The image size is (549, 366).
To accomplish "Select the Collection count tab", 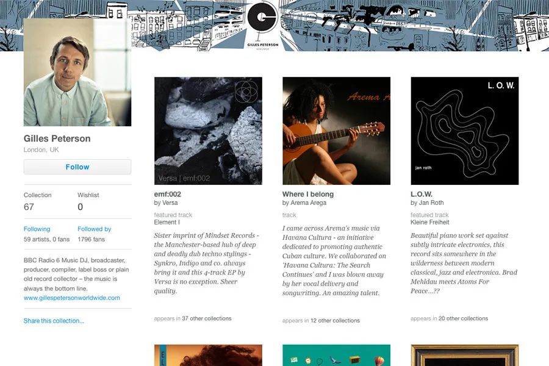I will tap(37, 201).
